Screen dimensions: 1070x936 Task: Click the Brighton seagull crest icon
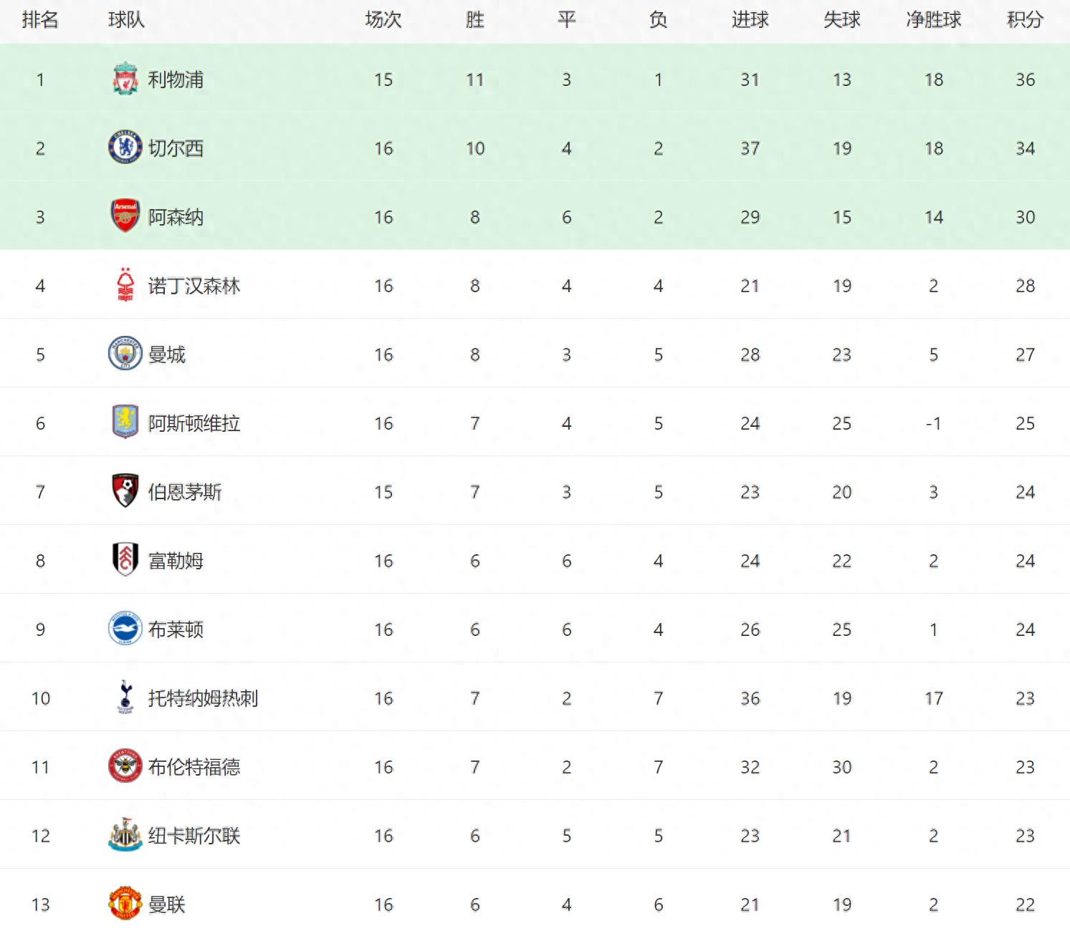(125, 629)
